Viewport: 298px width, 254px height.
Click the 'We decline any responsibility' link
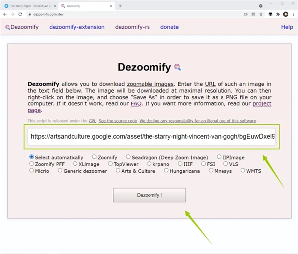198,121
